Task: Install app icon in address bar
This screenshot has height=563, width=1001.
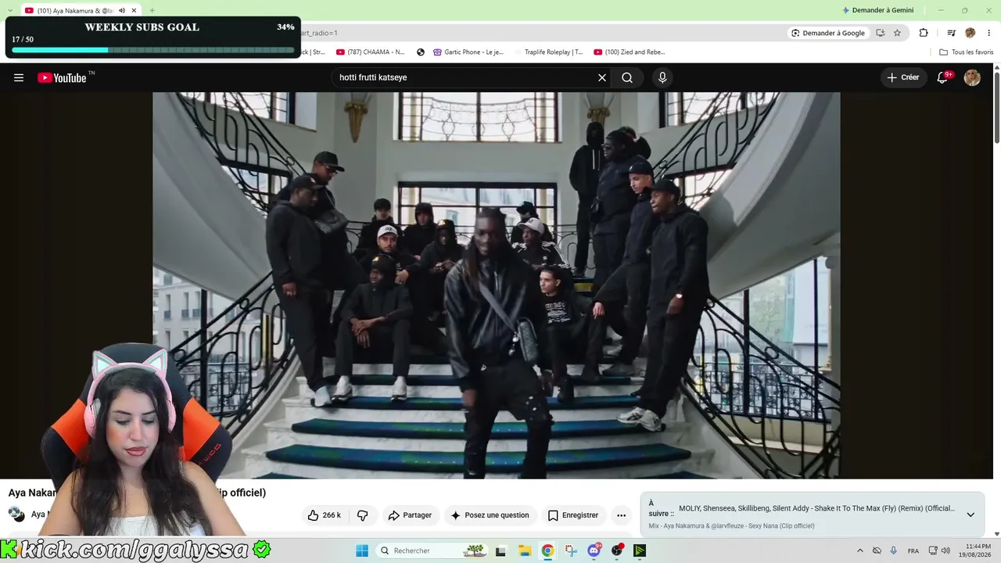Action: [x=881, y=33]
